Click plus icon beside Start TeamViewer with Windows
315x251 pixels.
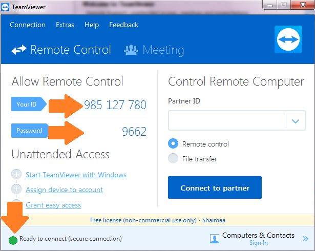(16, 174)
